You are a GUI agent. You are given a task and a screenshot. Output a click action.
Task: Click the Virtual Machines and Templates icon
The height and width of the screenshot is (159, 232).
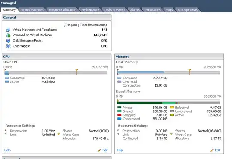pos(8,30)
